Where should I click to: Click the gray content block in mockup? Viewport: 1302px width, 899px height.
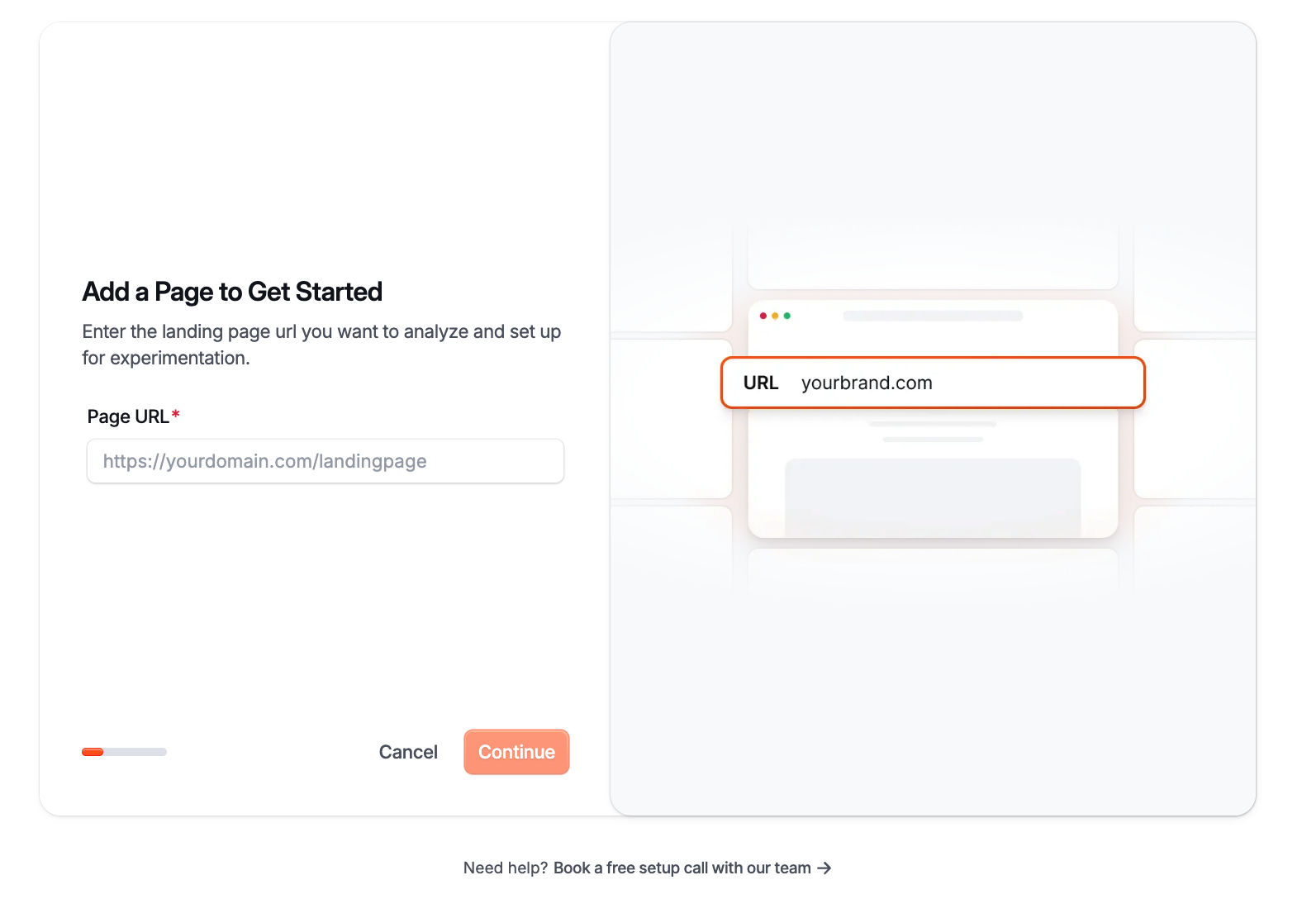click(933, 496)
